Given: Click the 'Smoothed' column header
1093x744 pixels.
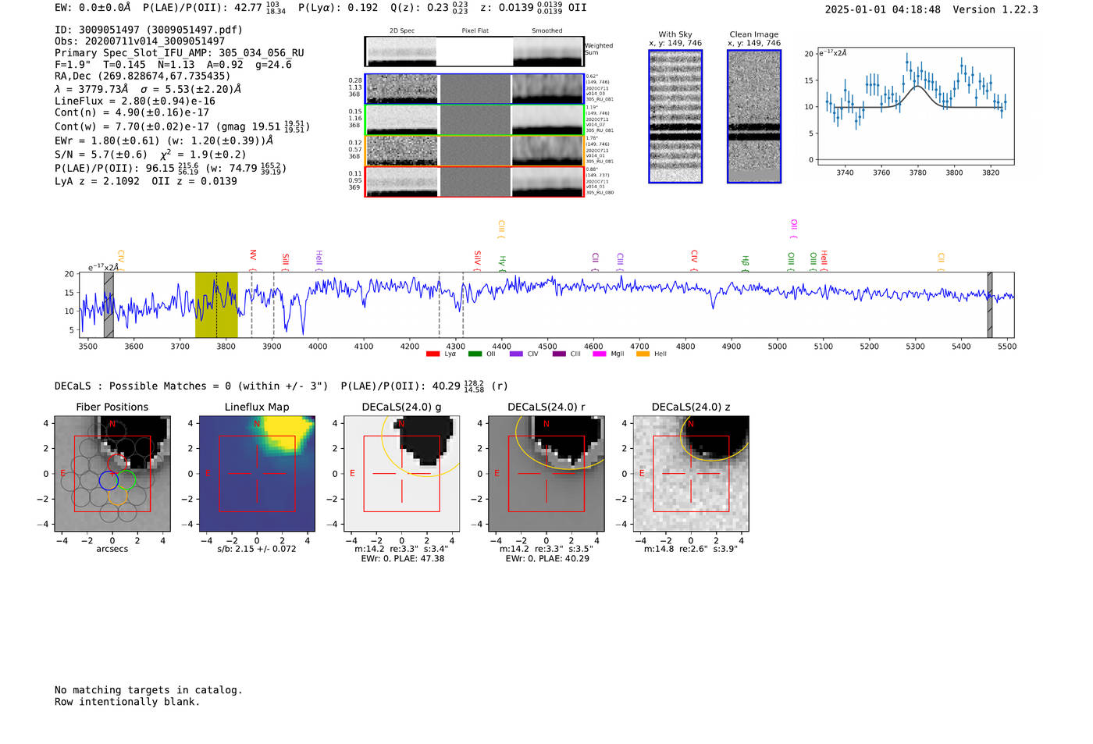Looking at the screenshot, I should [546, 30].
